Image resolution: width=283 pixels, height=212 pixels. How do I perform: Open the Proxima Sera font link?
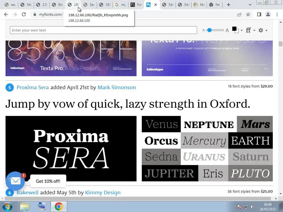click(33, 88)
